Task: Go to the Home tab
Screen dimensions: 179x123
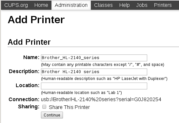Action: [41, 5]
